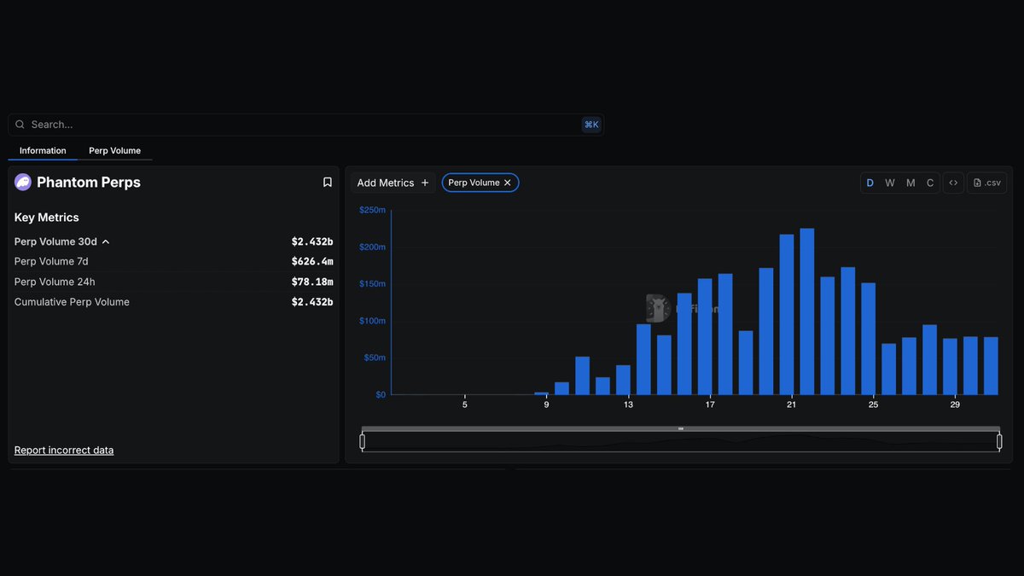Click the ⌘K shortcut badge

(591, 125)
